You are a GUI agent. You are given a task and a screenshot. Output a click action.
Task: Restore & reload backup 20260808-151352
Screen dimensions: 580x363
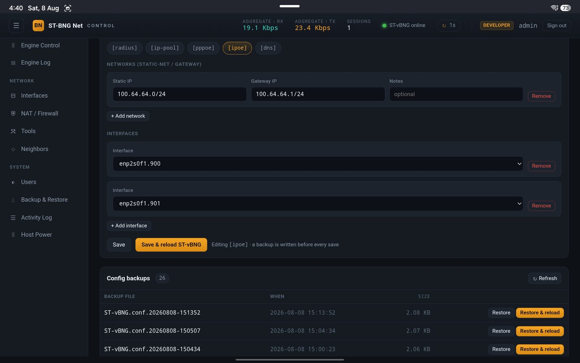point(540,313)
